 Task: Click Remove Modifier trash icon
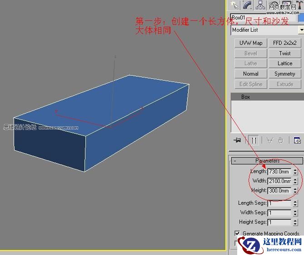click(280, 140)
